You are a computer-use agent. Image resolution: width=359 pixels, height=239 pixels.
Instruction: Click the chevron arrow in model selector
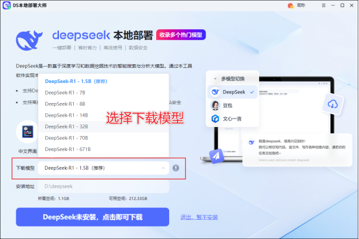click(163, 168)
